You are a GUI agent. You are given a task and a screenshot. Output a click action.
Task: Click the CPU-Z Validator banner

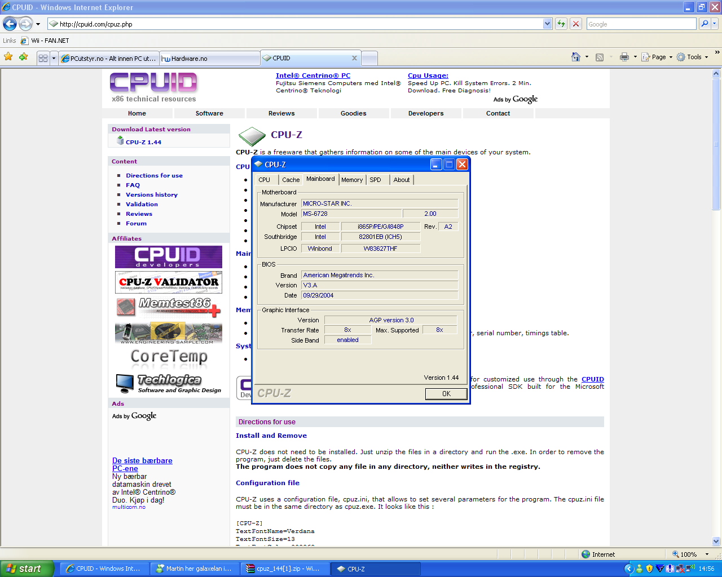[169, 282]
